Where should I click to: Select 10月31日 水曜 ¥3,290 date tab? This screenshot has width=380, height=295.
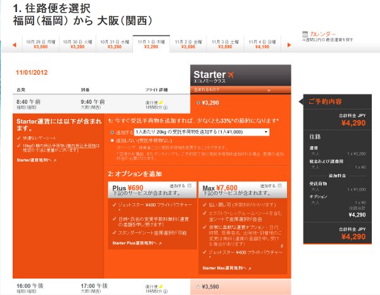click(115, 44)
